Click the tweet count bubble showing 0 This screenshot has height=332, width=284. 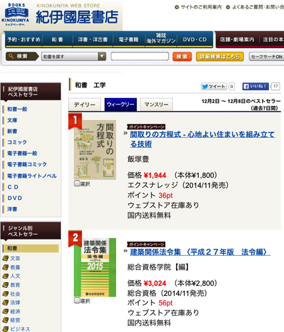[232, 86]
